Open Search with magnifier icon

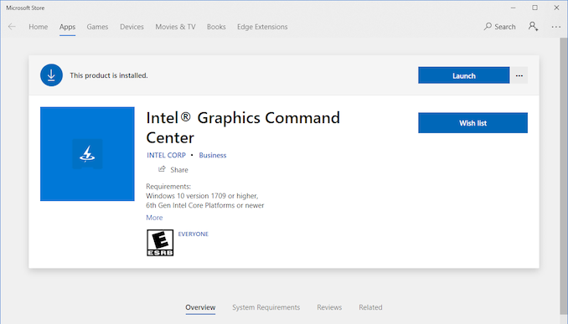499,27
